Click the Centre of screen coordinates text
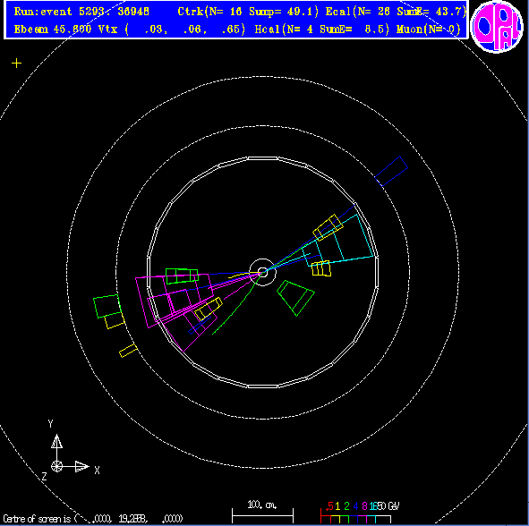Screen dimensions: 529x526 [x=93, y=518]
